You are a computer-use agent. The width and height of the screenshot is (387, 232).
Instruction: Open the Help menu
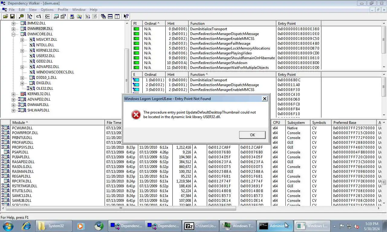[x=94, y=10]
